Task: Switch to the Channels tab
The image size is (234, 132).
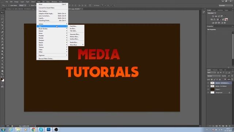Action: pyautogui.click(x=215, y=70)
